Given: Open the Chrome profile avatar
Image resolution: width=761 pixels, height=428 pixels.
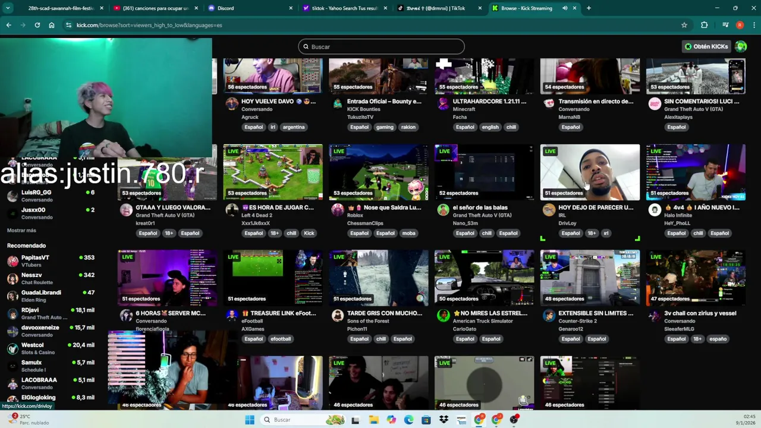Looking at the screenshot, I should pos(740,25).
